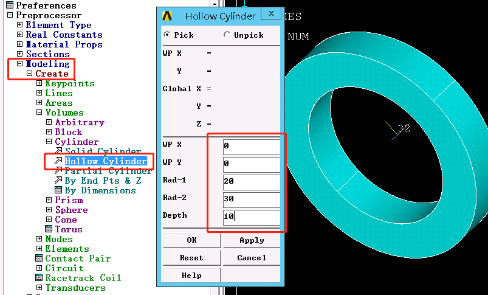Click the By Dimensions dialog icon

(58, 190)
